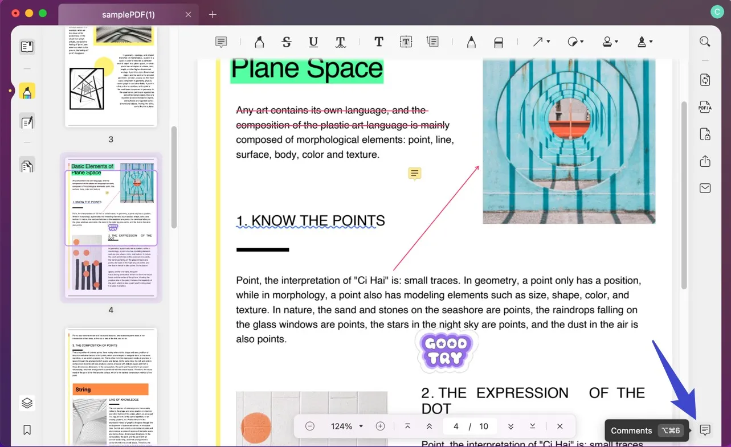Select the Squiggly underline tool
This screenshot has height=447, width=731.
[x=341, y=42]
